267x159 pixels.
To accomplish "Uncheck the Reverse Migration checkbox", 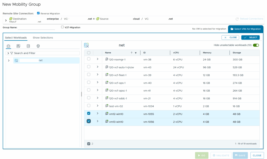I will tap(38, 13).
